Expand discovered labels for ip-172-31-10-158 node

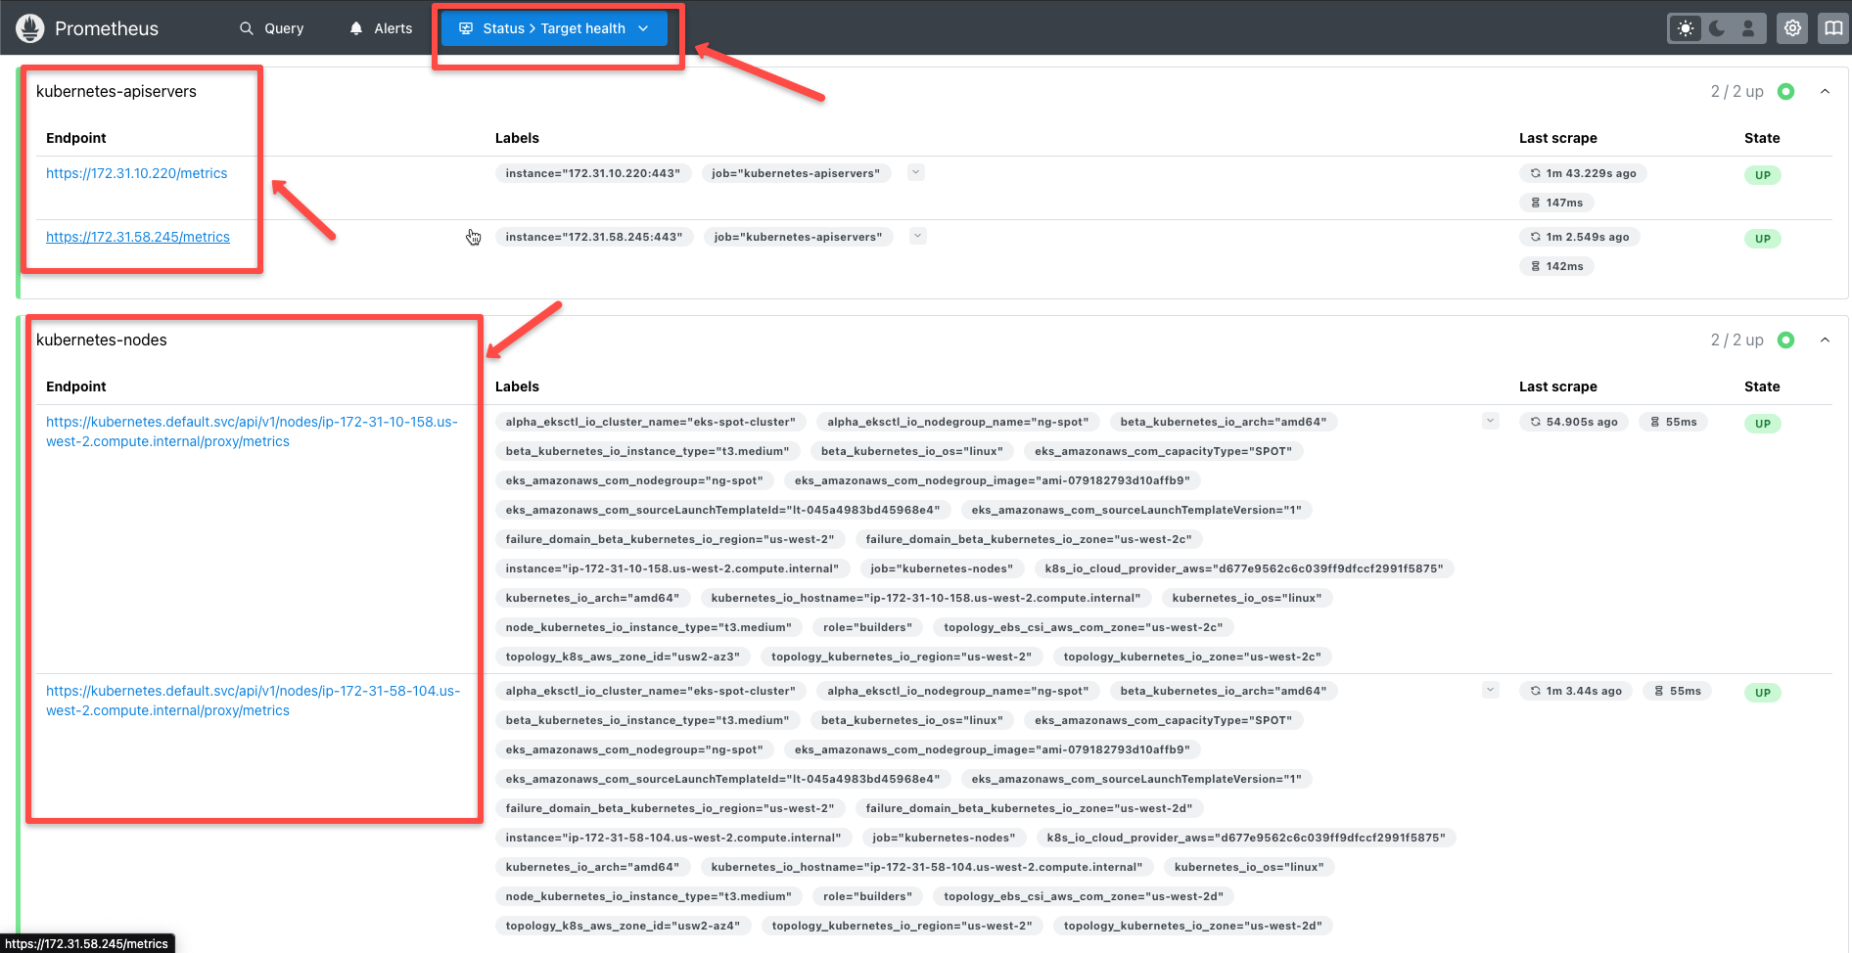tap(1491, 421)
